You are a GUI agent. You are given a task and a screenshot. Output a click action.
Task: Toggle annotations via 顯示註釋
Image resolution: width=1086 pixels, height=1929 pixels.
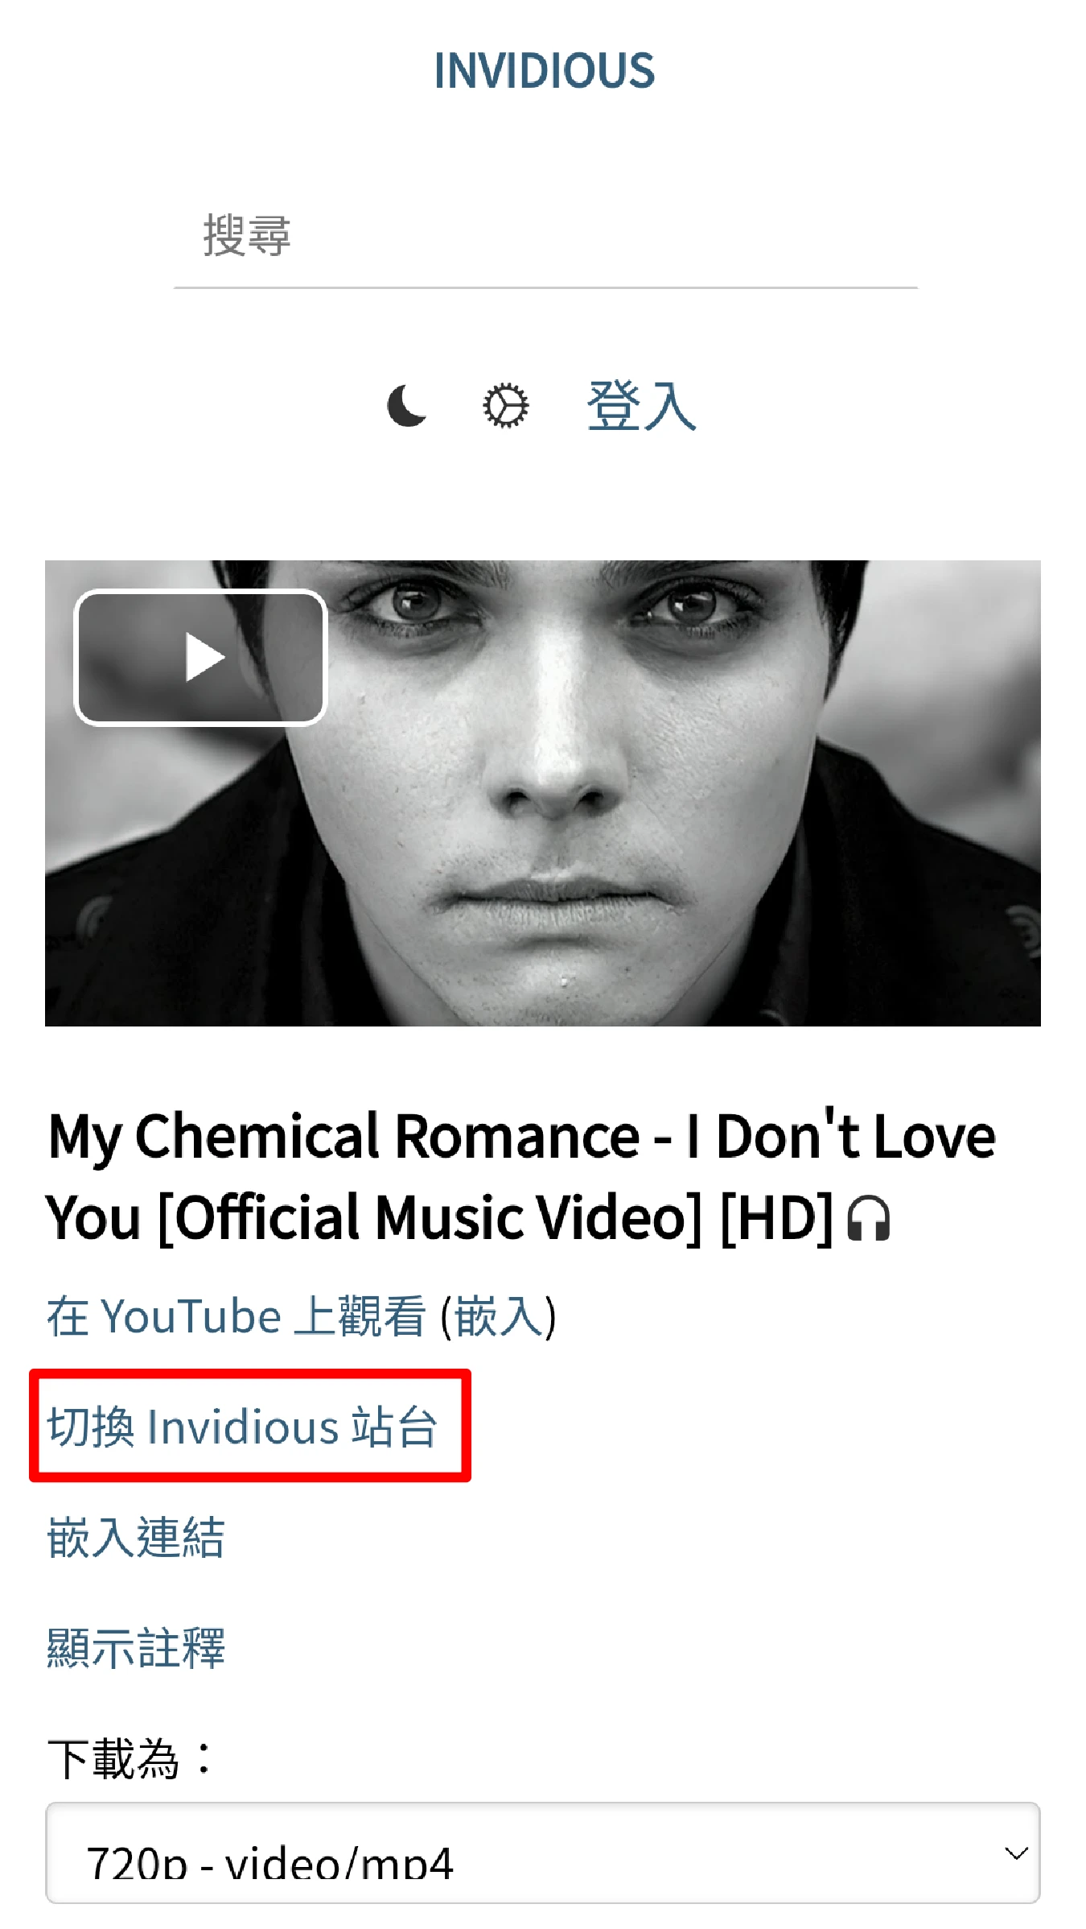(x=136, y=1647)
